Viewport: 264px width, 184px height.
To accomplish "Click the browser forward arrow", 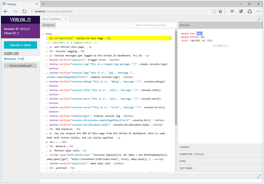I will click(x=15, y=11).
